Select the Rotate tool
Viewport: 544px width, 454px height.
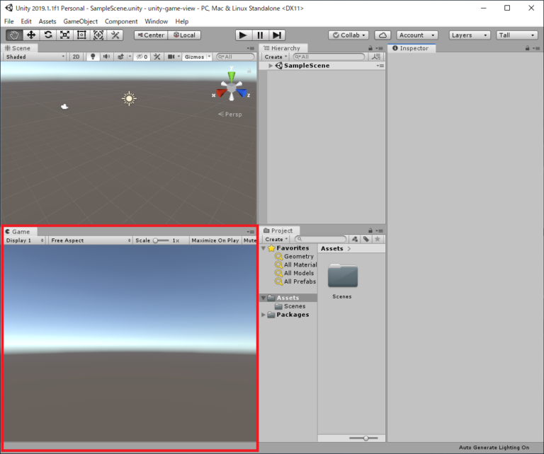coord(48,35)
